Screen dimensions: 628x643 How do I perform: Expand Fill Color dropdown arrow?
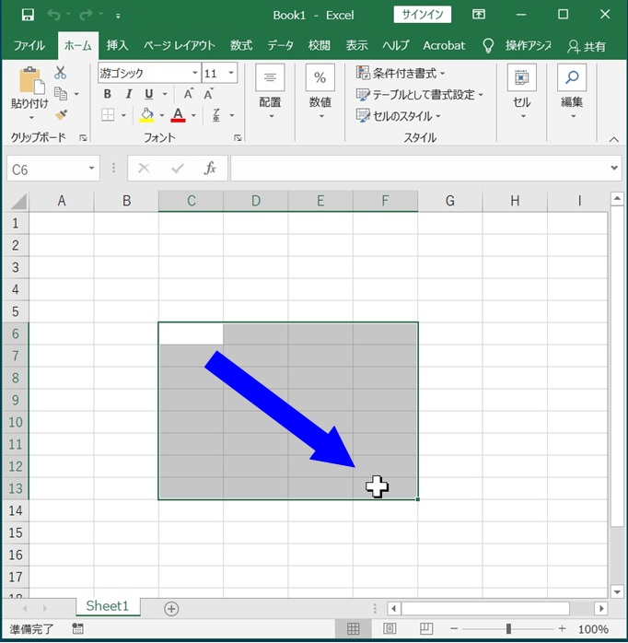(x=162, y=116)
